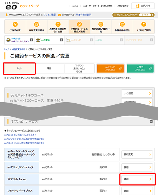Open 契約約款/規約一覧 document icon

click(101, 24)
